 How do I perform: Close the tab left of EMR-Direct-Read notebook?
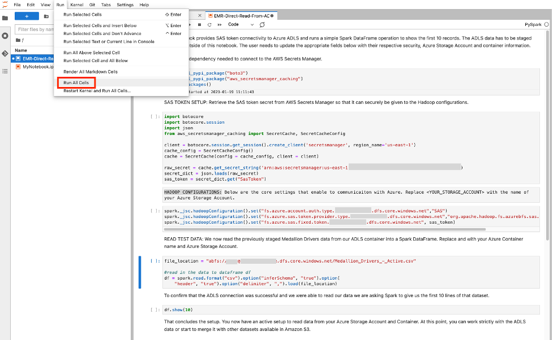point(199,16)
